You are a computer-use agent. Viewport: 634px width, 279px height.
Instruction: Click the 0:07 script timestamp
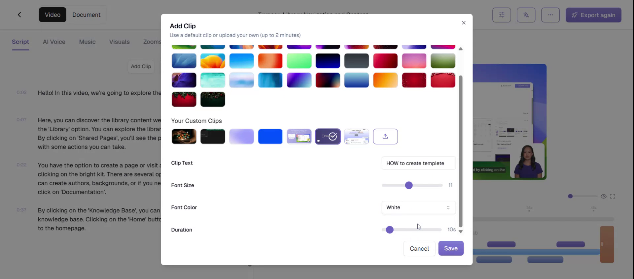click(x=21, y=120)
